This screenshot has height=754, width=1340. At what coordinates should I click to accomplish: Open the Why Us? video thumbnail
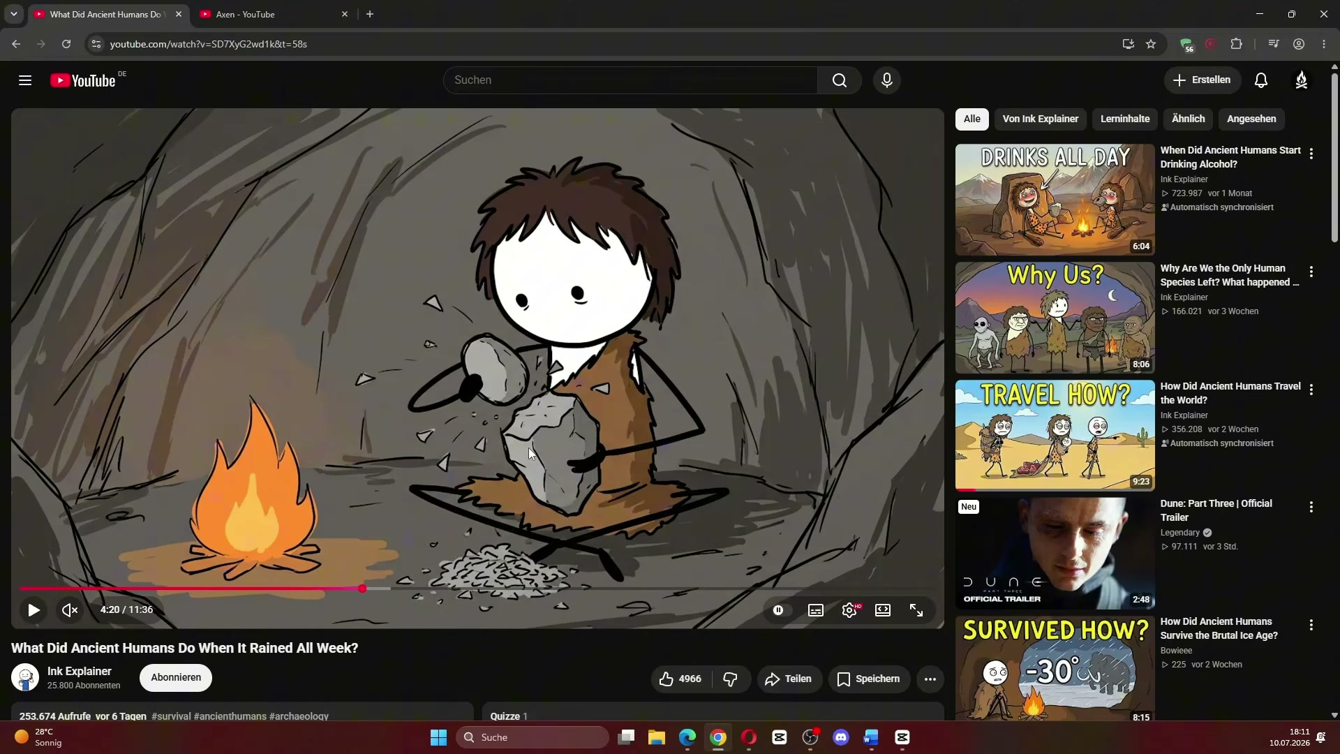(1055, 318)
